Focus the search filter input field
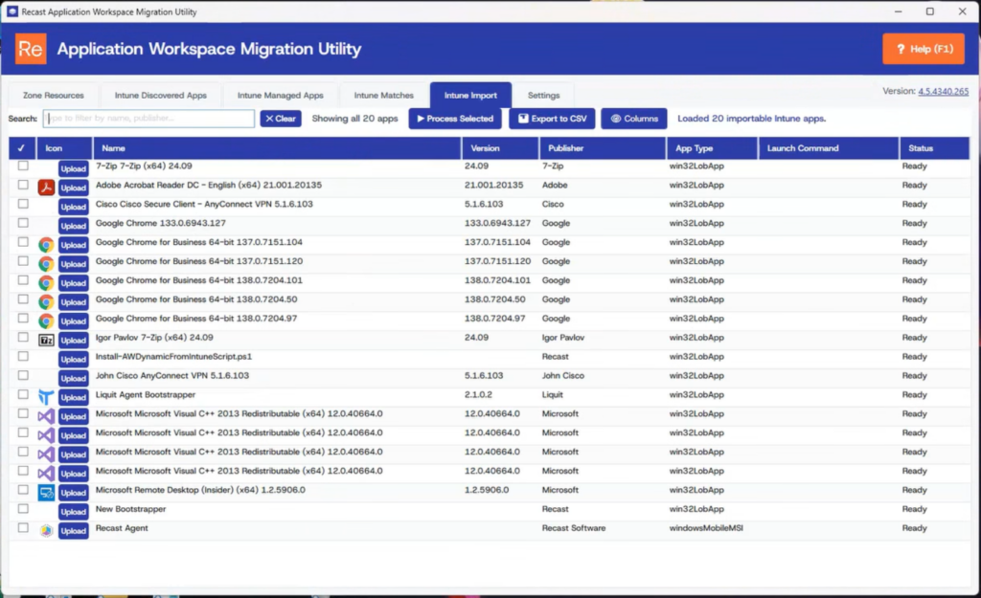 point(148,118)
